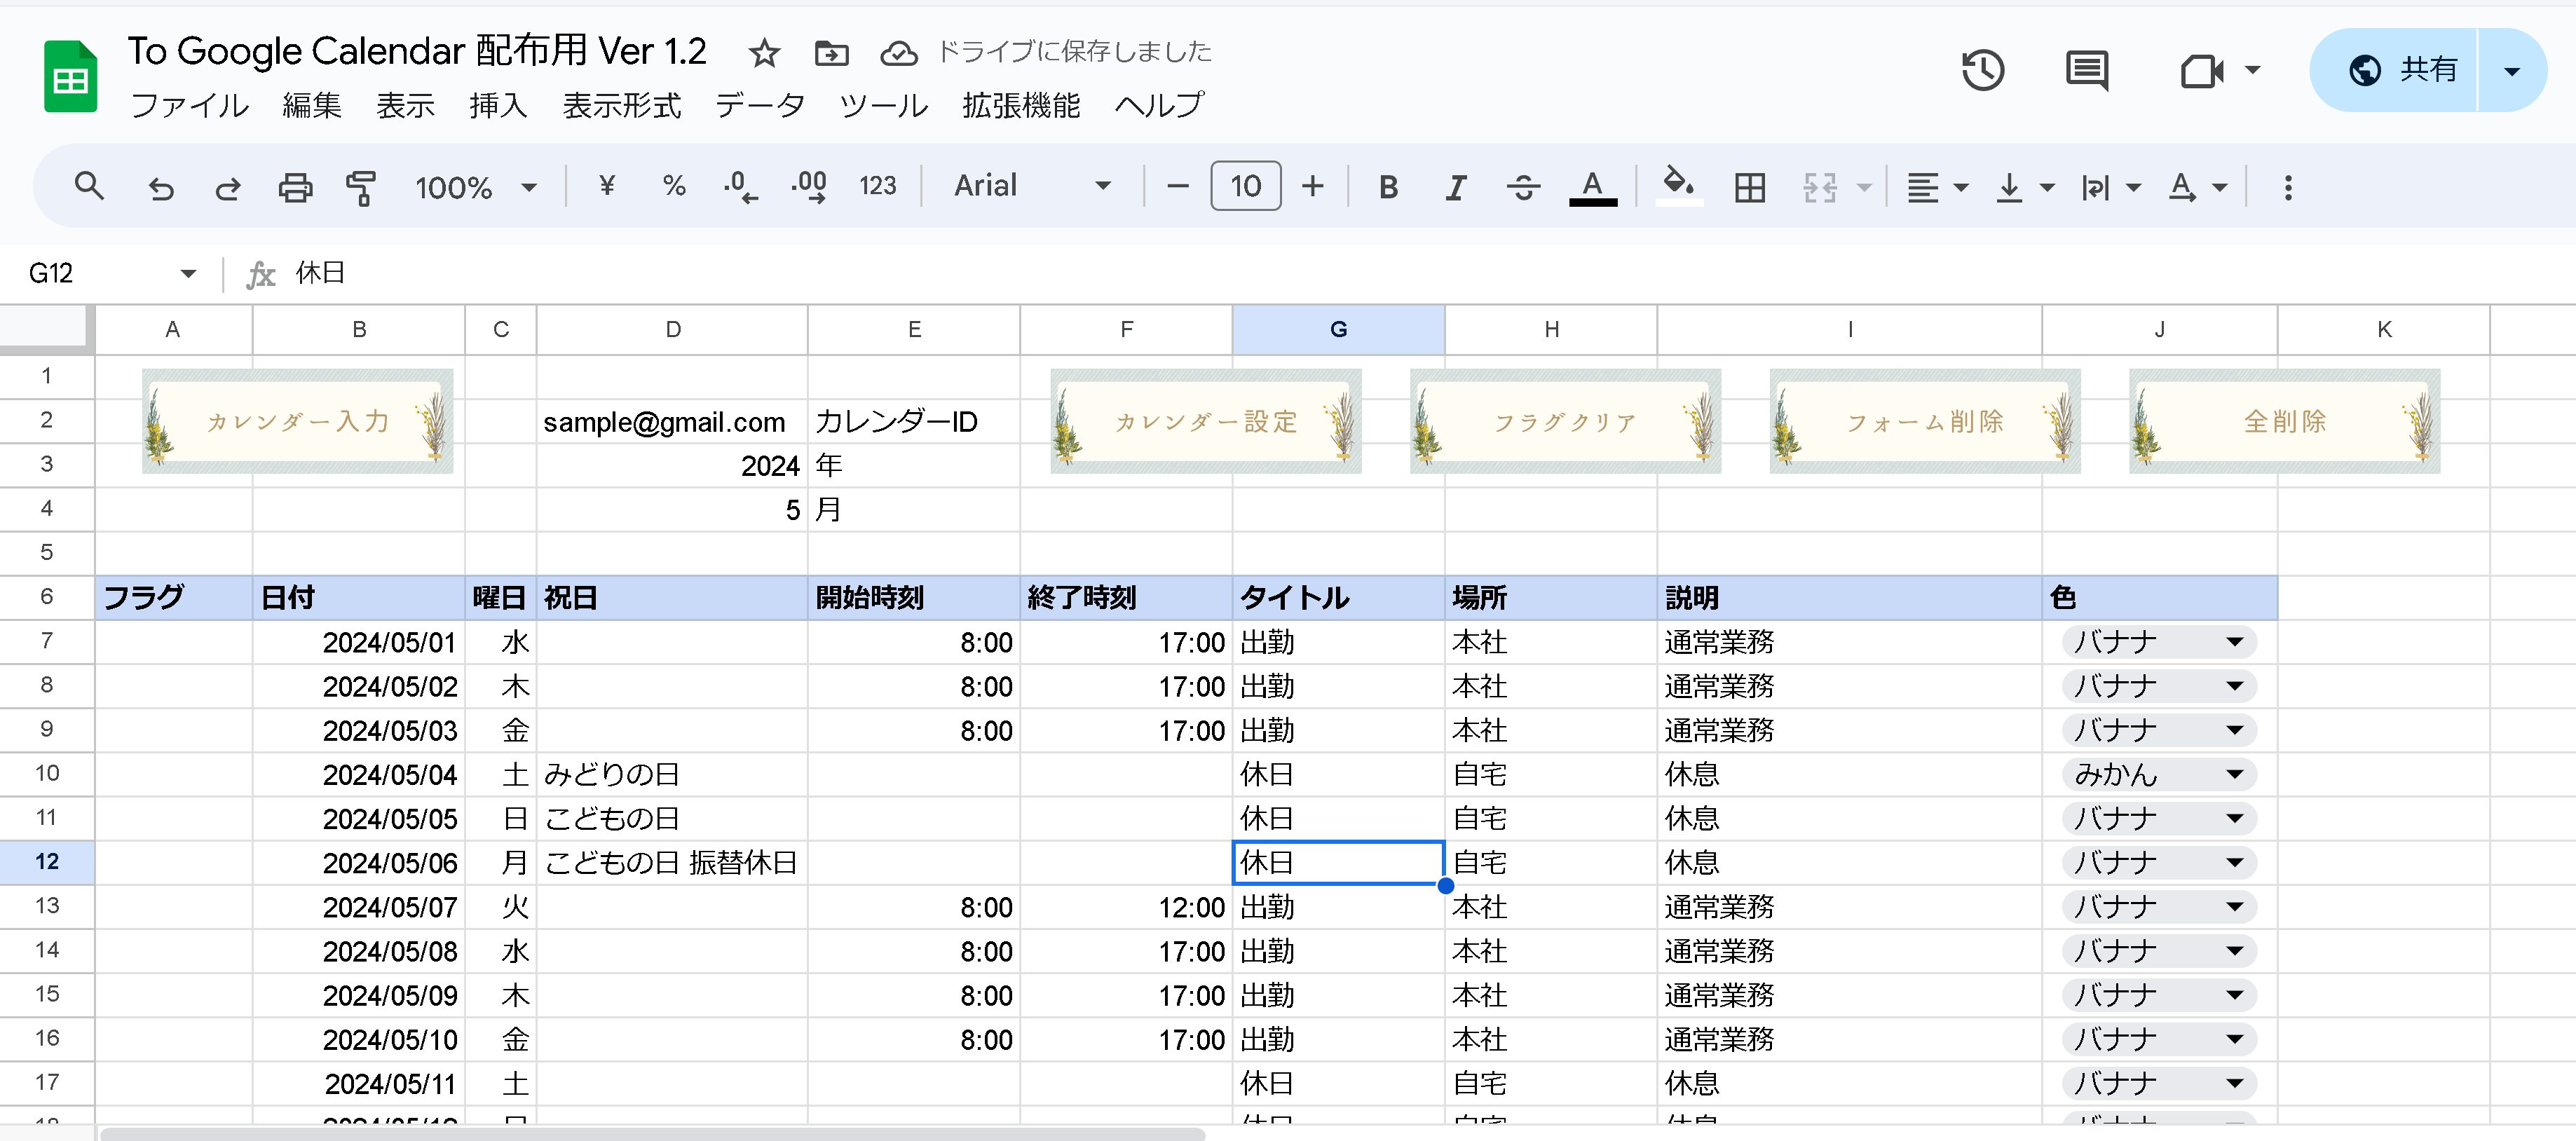Open the print icon
Viewport: 2576px width, 1141px height.
click(295, 186)
